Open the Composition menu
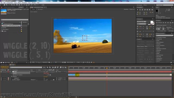The width and height of the screenshot is (174, 98). [x=10, y=3]
